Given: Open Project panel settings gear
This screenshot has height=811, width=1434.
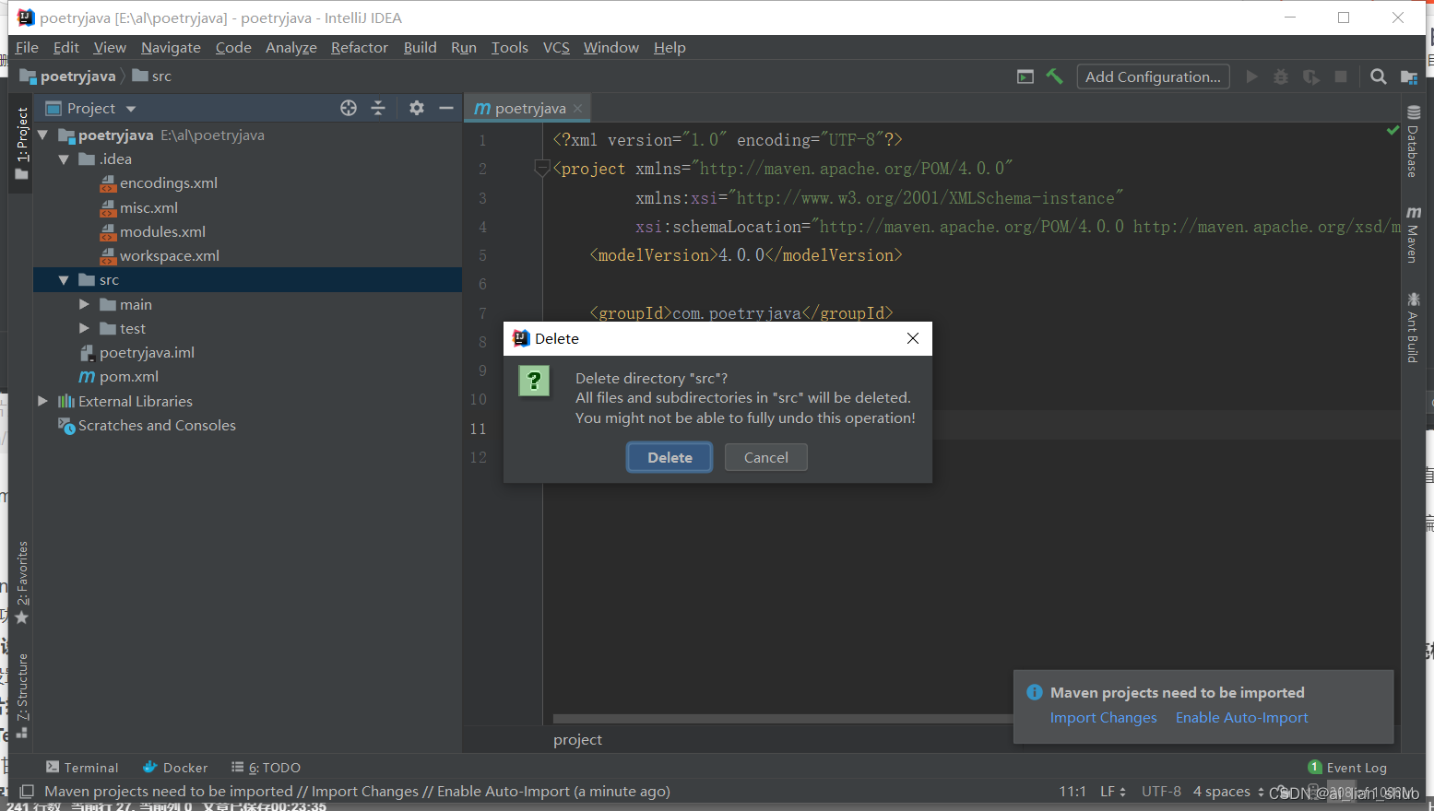Looking at the screenshot, I should pos(417,108).
